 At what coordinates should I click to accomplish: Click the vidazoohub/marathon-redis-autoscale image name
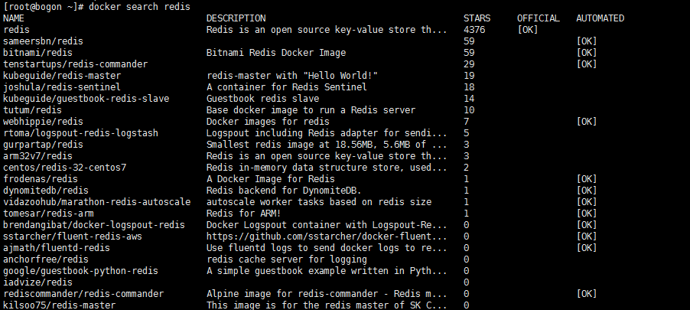click(x=97, y=201)
